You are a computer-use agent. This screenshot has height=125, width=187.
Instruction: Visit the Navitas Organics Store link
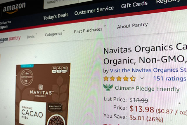coord(148,70)
